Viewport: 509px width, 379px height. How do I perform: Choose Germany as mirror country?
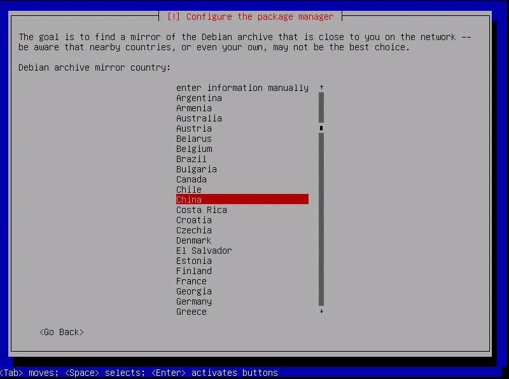click(242, 301)
